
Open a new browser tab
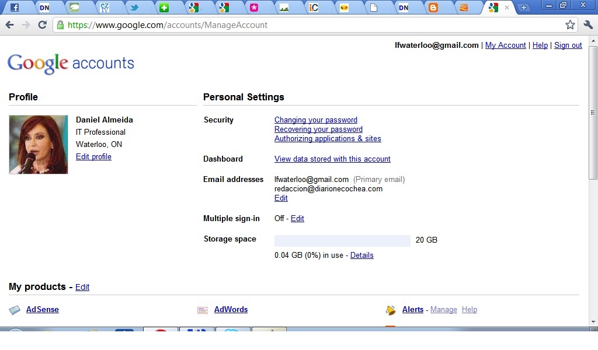point(524,8)
